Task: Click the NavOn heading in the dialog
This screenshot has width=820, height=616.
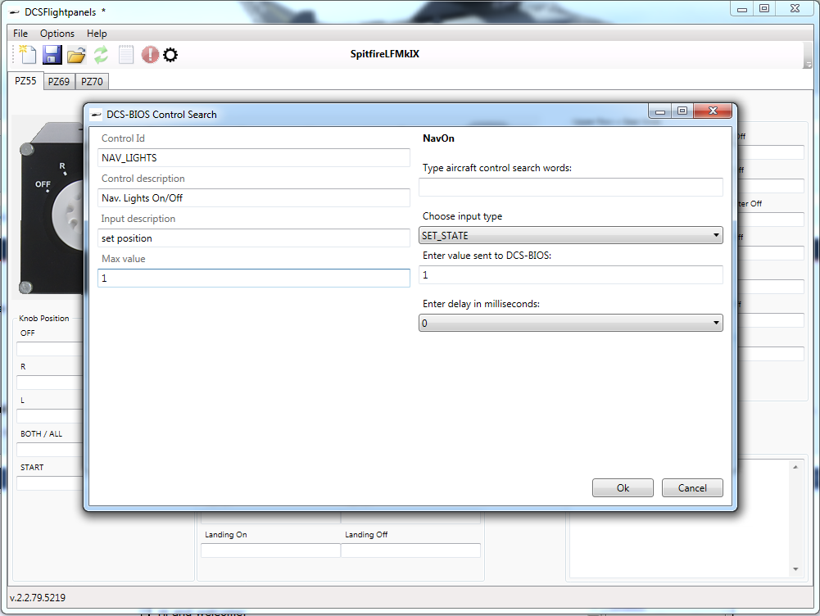Action: coord(438,138)
